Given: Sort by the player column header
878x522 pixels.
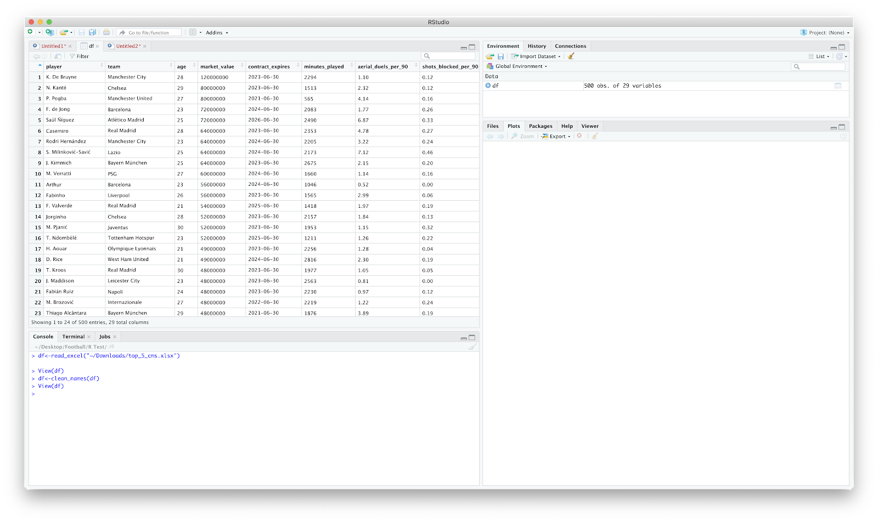Looking at the screenshot, I should [x=74, y=66].
